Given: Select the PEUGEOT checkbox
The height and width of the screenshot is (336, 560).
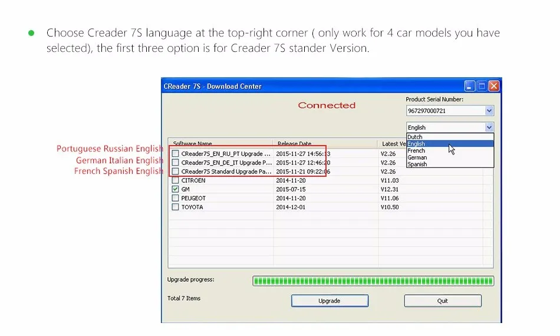Looking at the screenshot, I should 175,198.
